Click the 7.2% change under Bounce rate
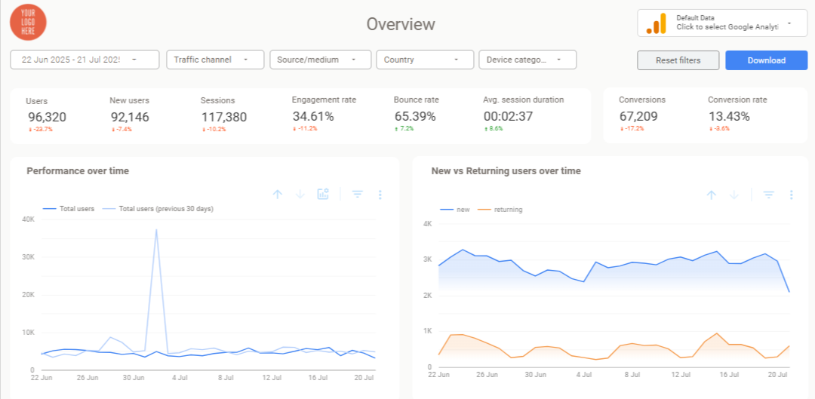Screen dimensions: 815x399 coord(404,128)
